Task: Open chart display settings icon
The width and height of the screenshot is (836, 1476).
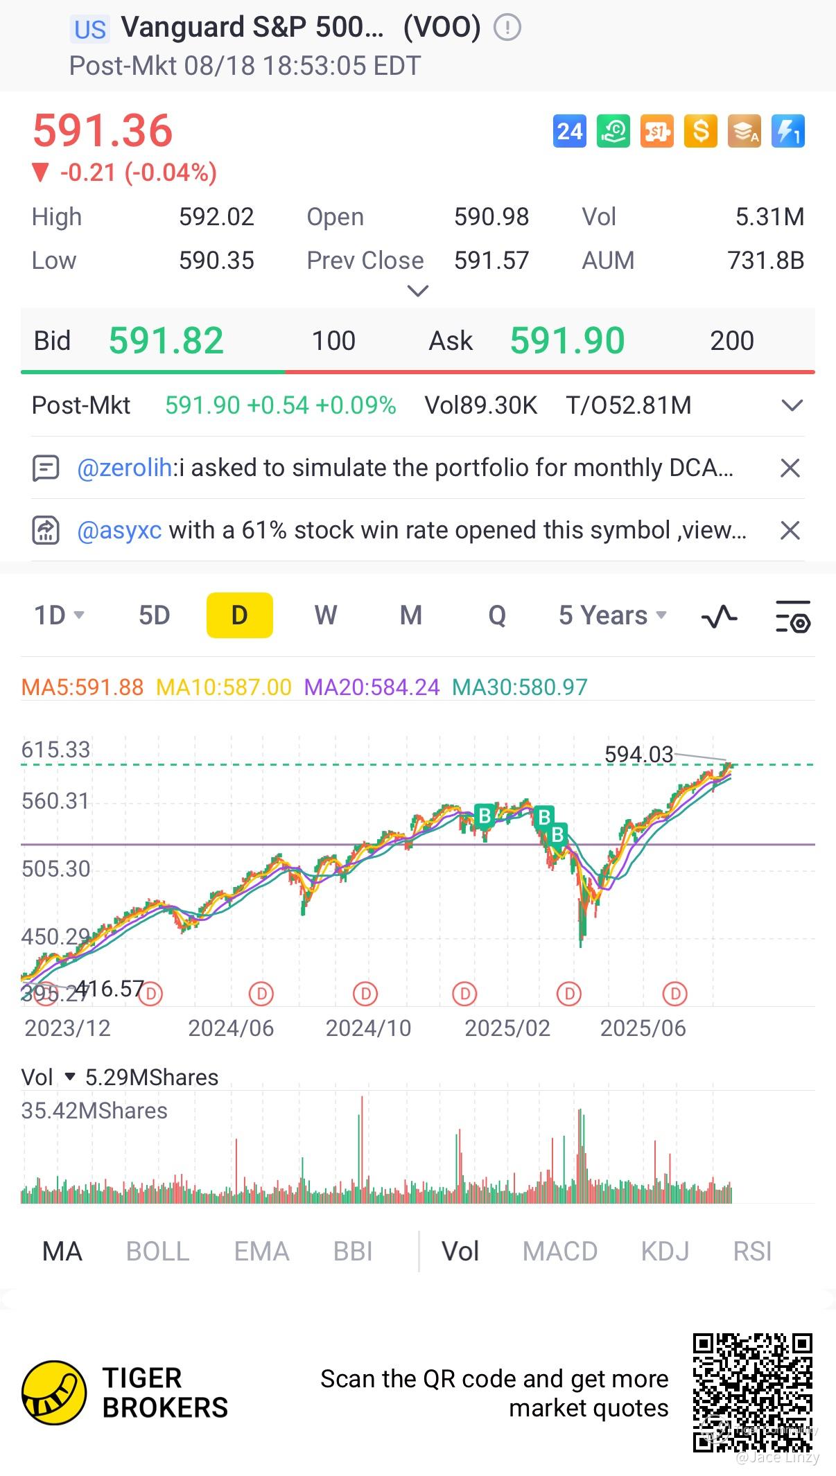Action: pos(792,616)
